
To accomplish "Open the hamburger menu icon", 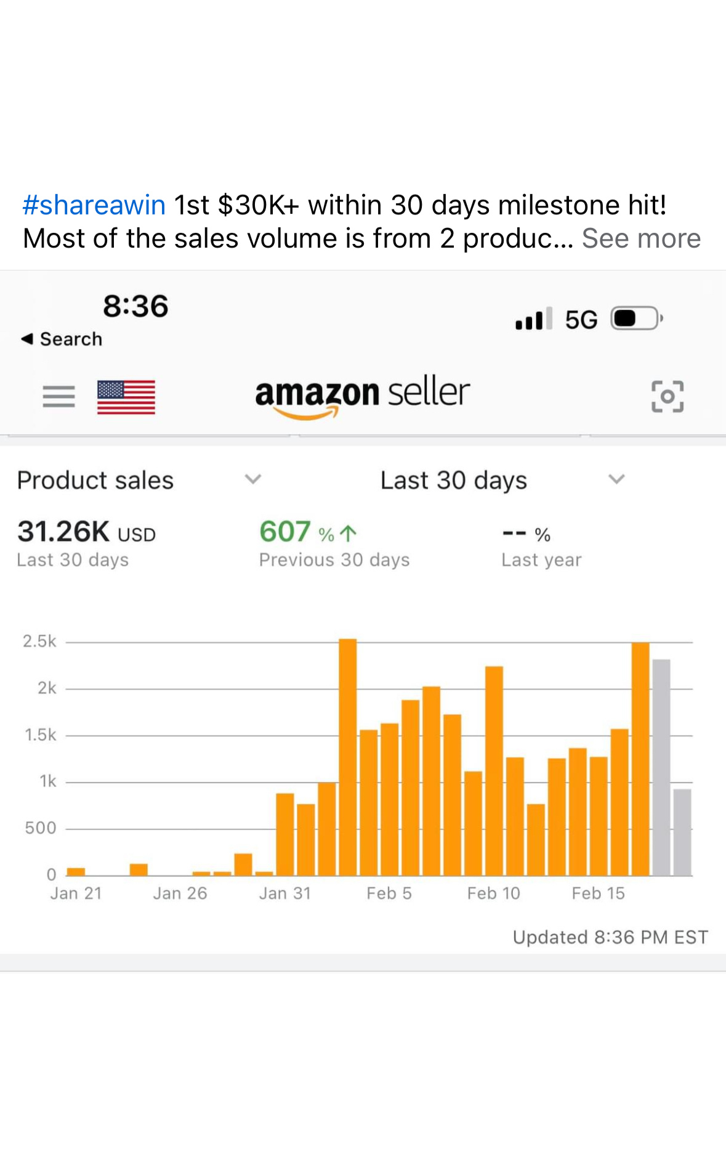I will (58, 396).
